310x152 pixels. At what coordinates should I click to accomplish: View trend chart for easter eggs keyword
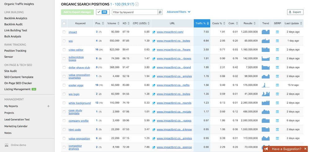[266, 85]
